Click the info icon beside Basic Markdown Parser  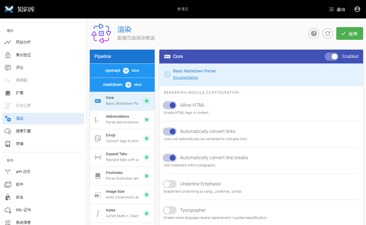tap(167, 74)
